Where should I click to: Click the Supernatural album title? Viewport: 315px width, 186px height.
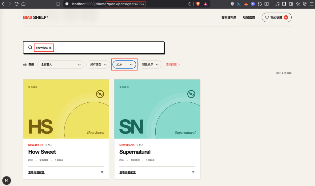point(135,152)
